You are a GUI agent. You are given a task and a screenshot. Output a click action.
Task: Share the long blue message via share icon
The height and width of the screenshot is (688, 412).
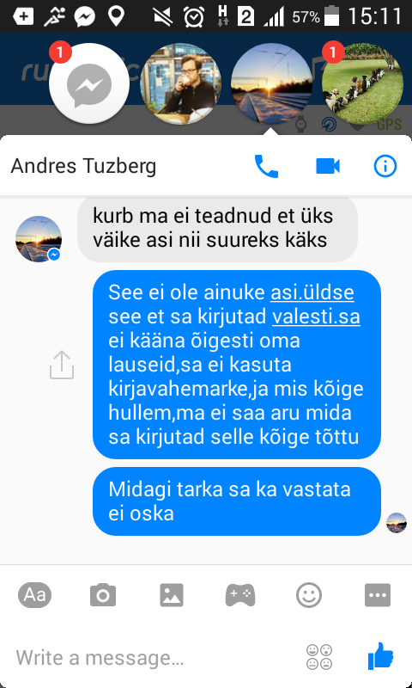62,365
